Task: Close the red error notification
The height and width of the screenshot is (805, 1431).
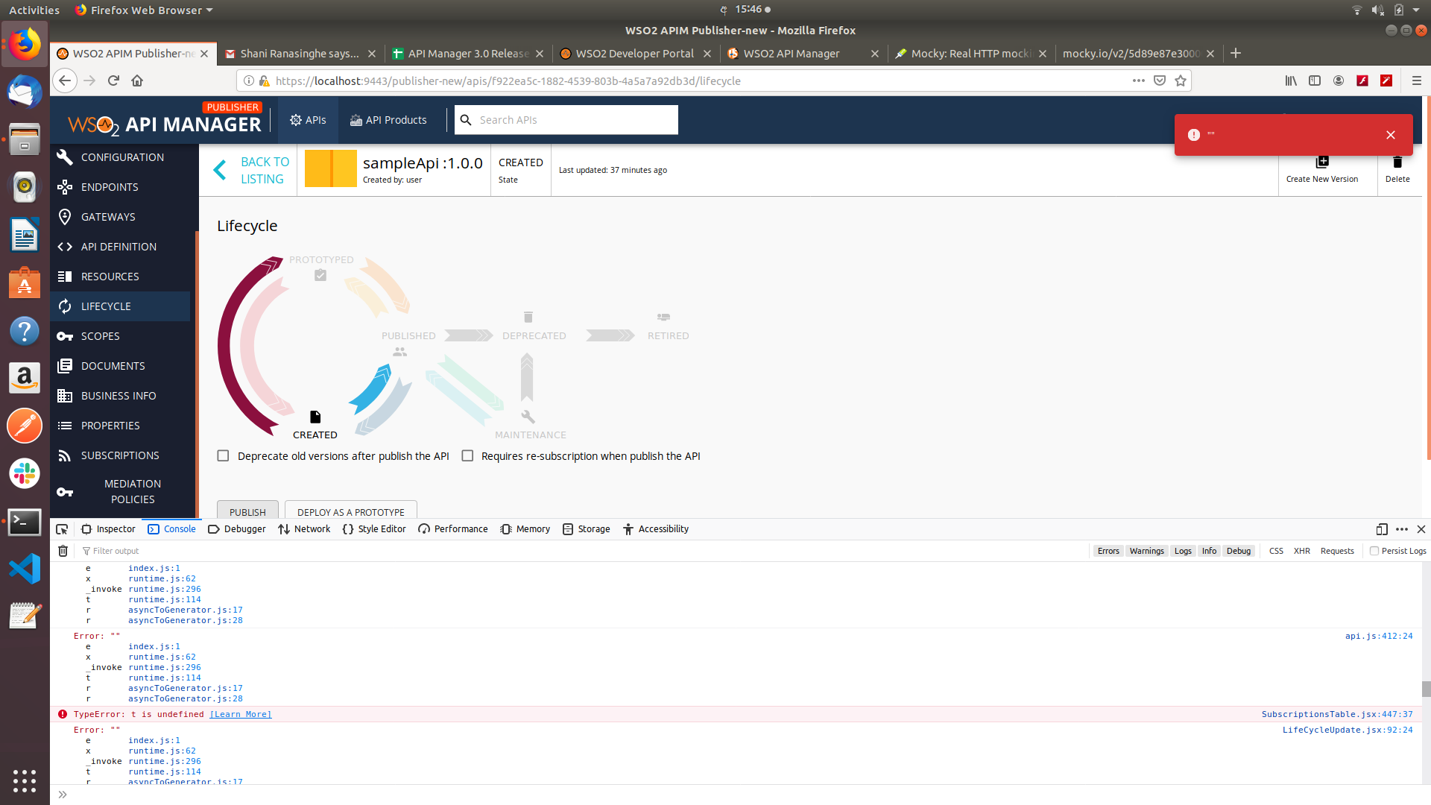Action: click(1391, 135)
